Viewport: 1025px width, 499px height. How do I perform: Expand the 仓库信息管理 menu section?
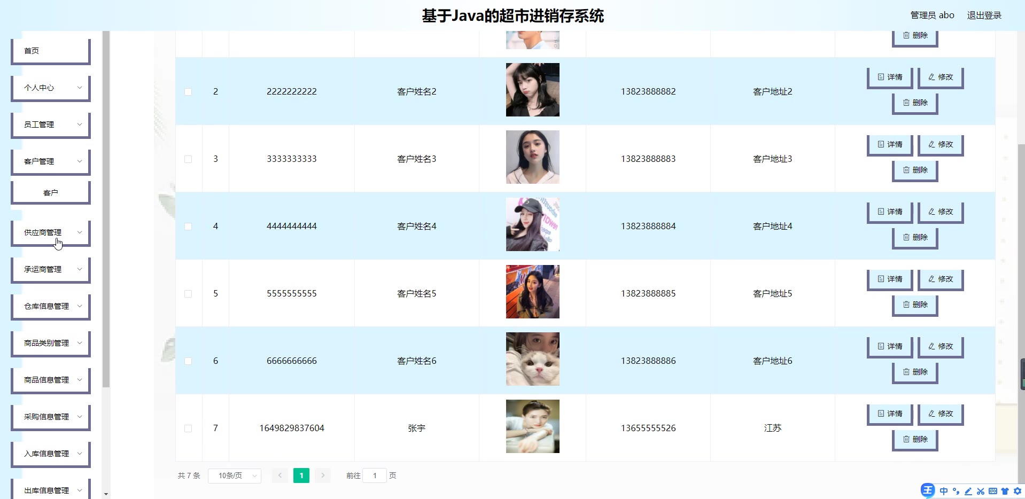tap(51, 307)
